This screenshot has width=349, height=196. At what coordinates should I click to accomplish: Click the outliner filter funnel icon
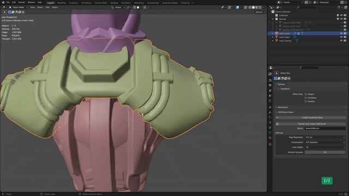click(339, 7)
